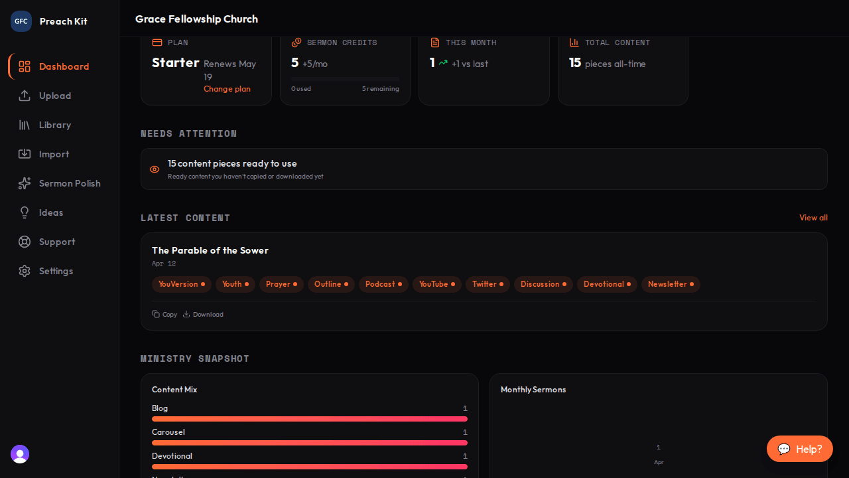
Task: Open the Upload section from the sidebar
Action: pyautogui.click(x=55, y=96)
